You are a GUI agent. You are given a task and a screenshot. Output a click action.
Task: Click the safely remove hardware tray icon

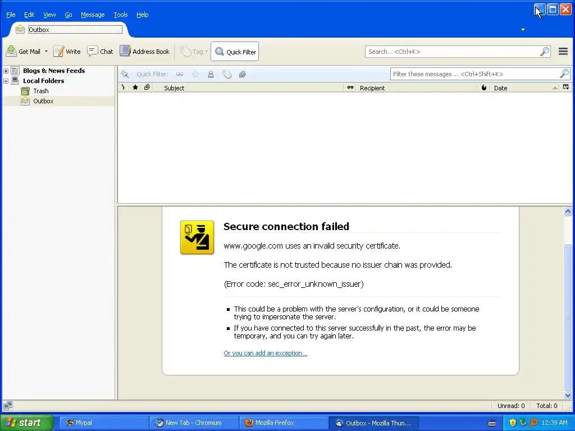click(x=523, y=423)
